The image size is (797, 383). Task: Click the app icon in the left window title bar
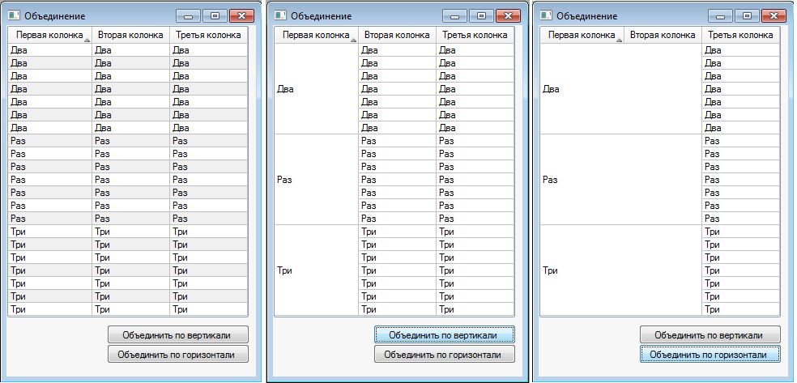tap(15, 15)
